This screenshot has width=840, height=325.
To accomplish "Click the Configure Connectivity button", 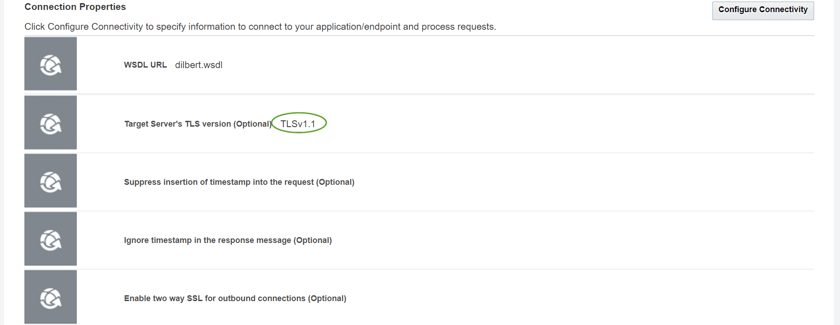I will [763, 10].
